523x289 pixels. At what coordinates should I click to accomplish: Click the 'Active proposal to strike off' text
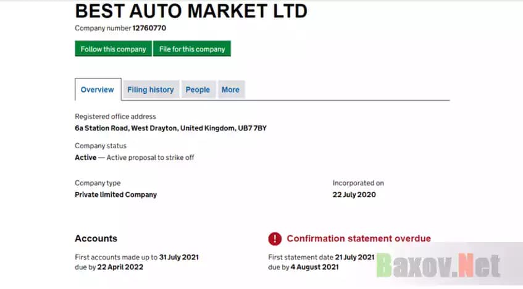coord(151,157)
